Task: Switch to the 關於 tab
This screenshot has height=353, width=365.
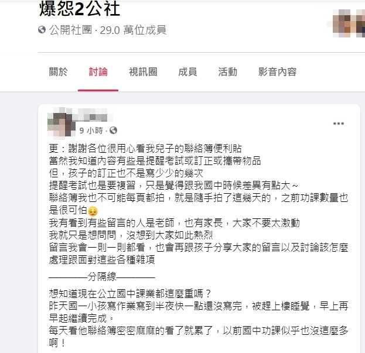Action: 58,72
